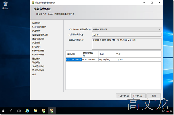Select 全局规则 step in sidebar
Screen dimensions: 174x115
pyautogui.click(x=36, y=23)
